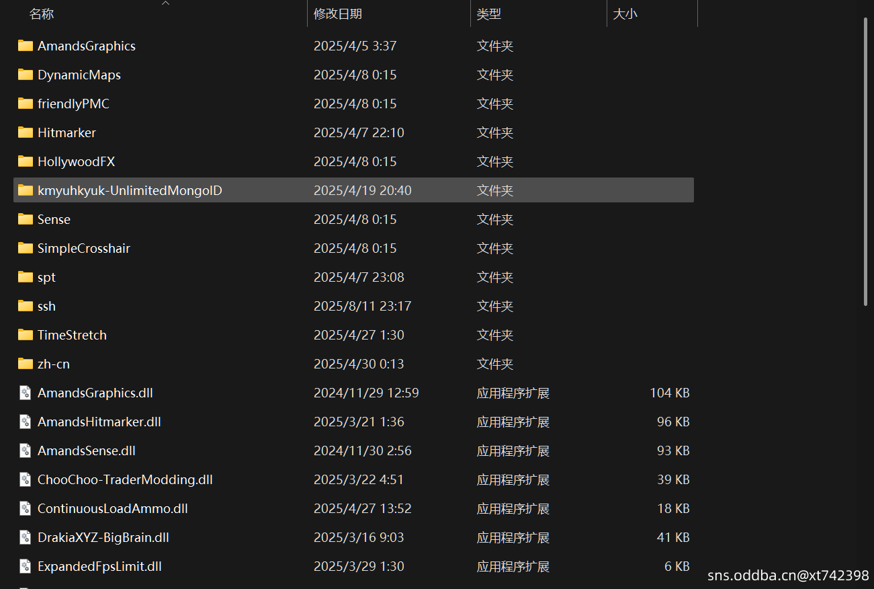Screen dimensions: 874x589
Task: Sort files by 名称 column header
Action: 42,13
